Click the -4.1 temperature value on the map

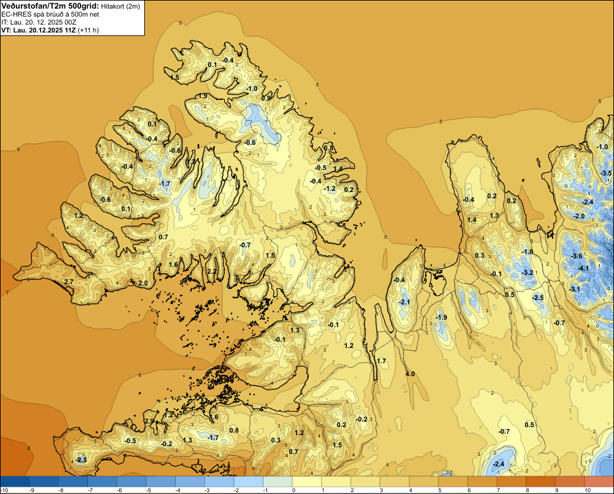(583, 268)
